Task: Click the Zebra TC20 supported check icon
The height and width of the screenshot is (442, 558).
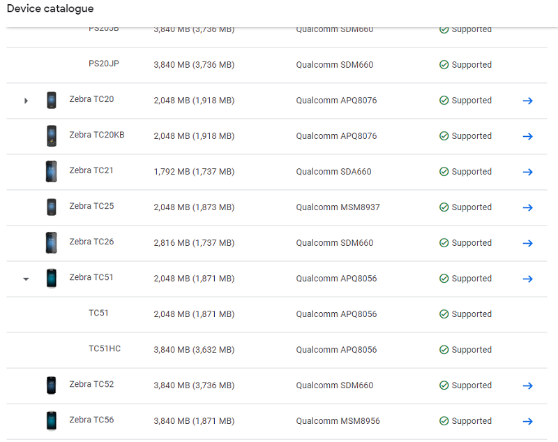Action: [x=444, y=101]
